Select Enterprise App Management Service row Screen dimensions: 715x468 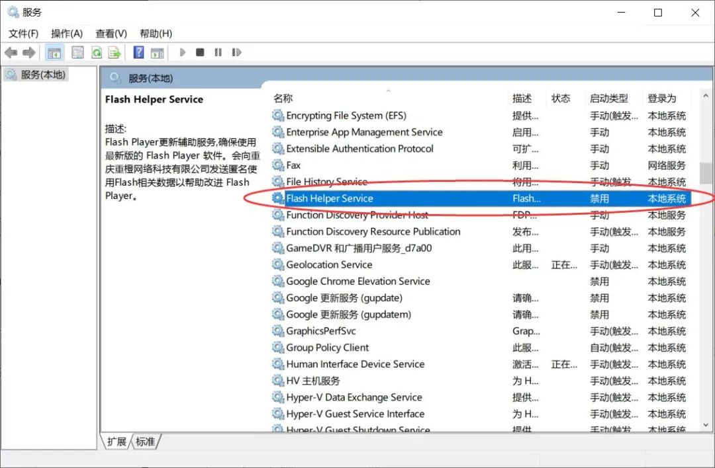pos(481,132)
